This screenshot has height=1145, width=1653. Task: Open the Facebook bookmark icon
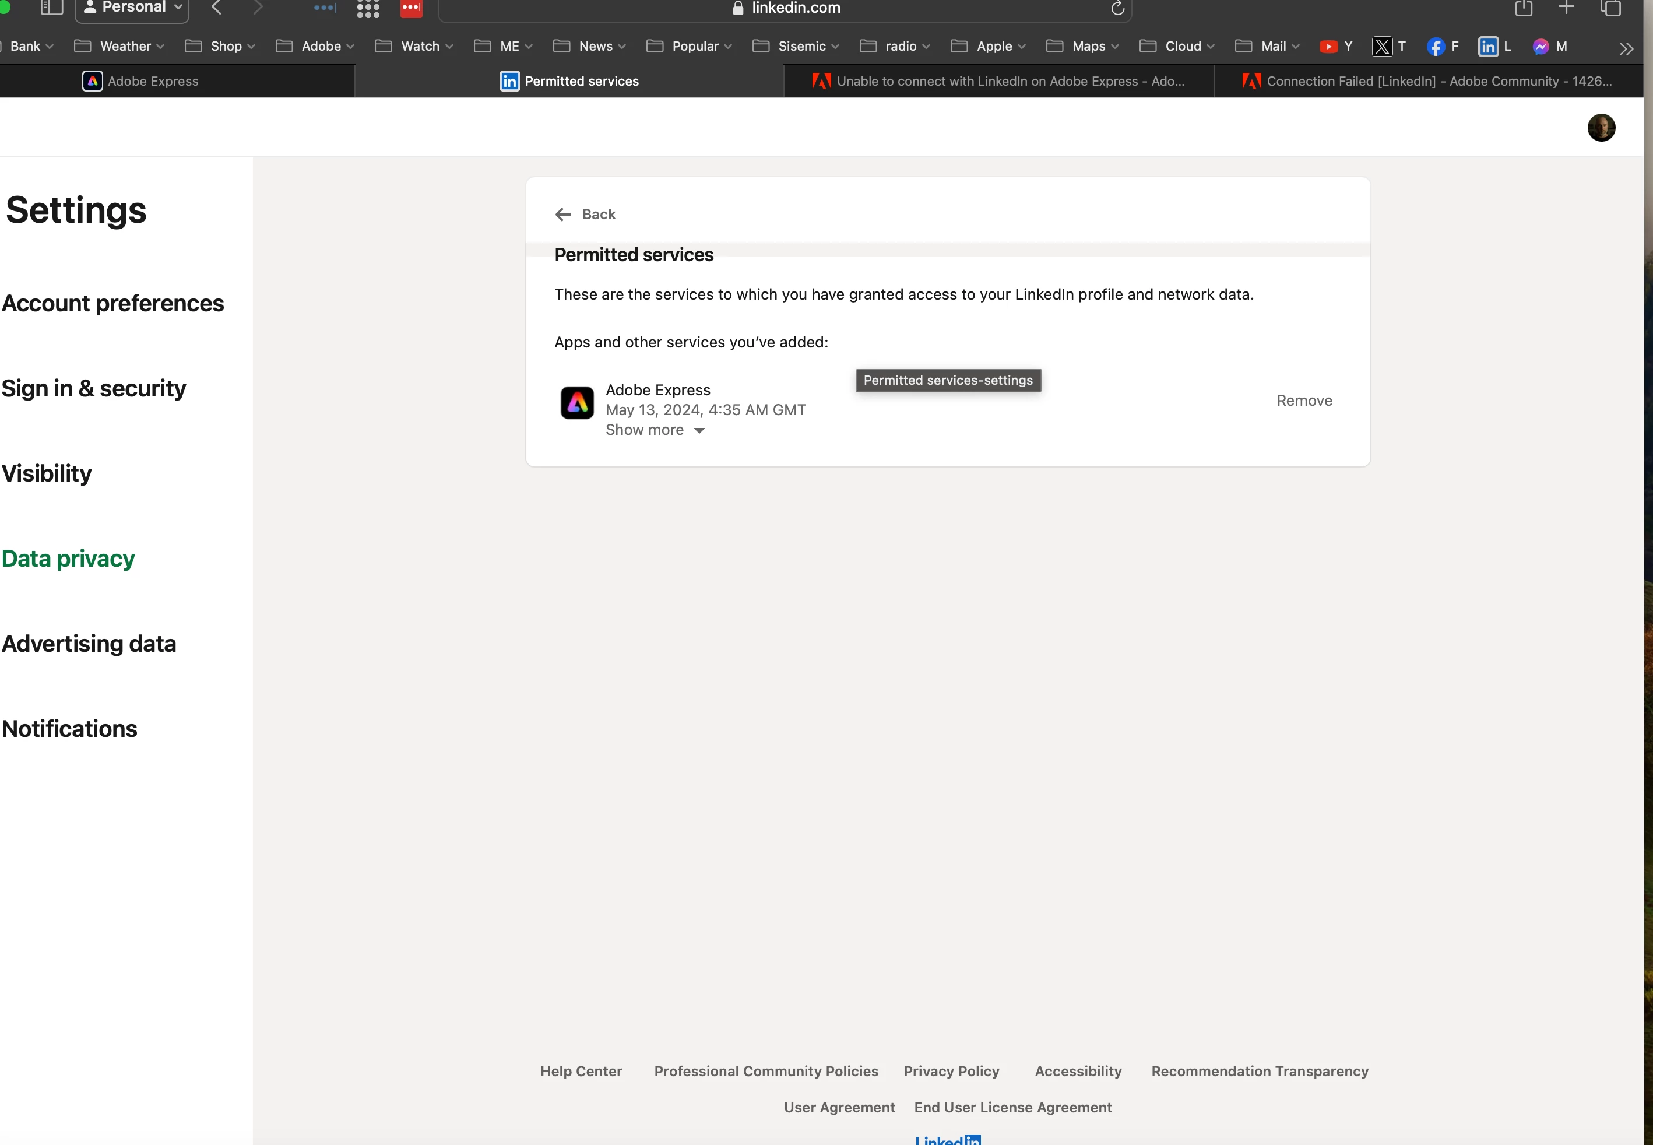[1435, 47]
